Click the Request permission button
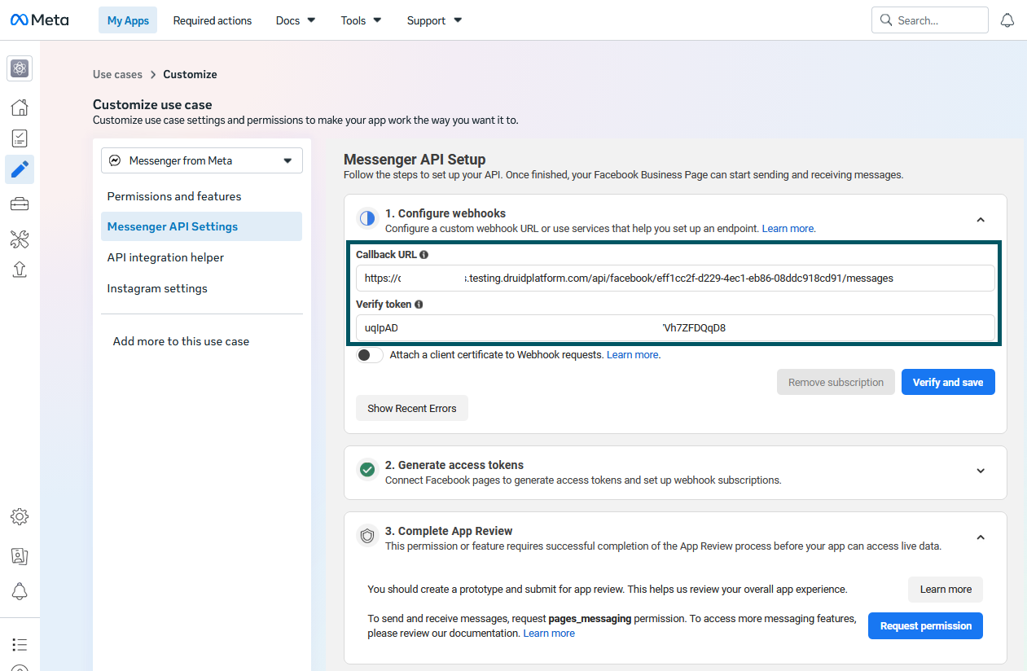Image resolution: width=1027 pixels, height=671 pixels. (x=925, y=626)
